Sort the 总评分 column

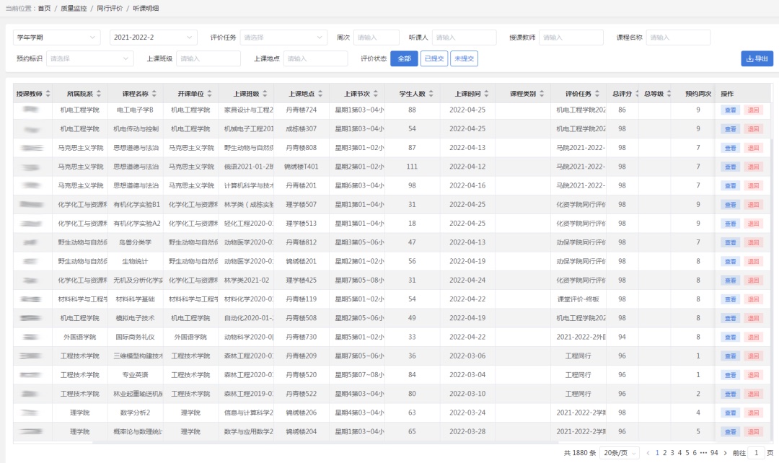(x=635, y=94)
